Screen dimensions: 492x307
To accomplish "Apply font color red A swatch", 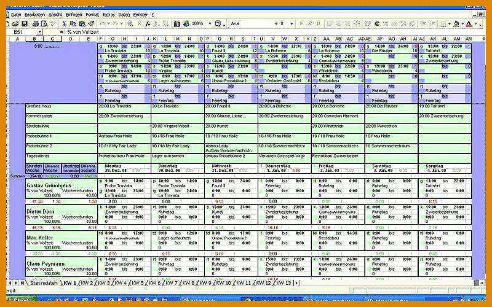I will pyautogui.click(x=469, y=24).
